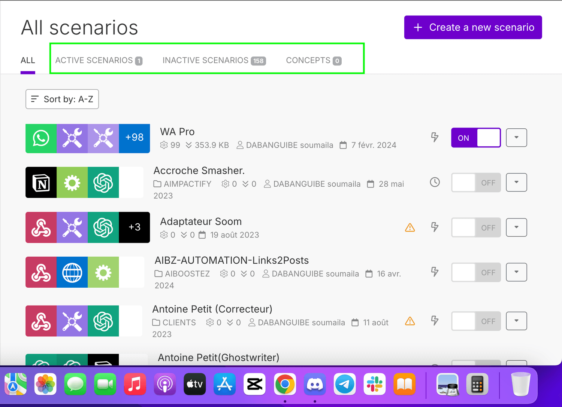Switch to the Inactive Scenarios tab

point(214,60)
